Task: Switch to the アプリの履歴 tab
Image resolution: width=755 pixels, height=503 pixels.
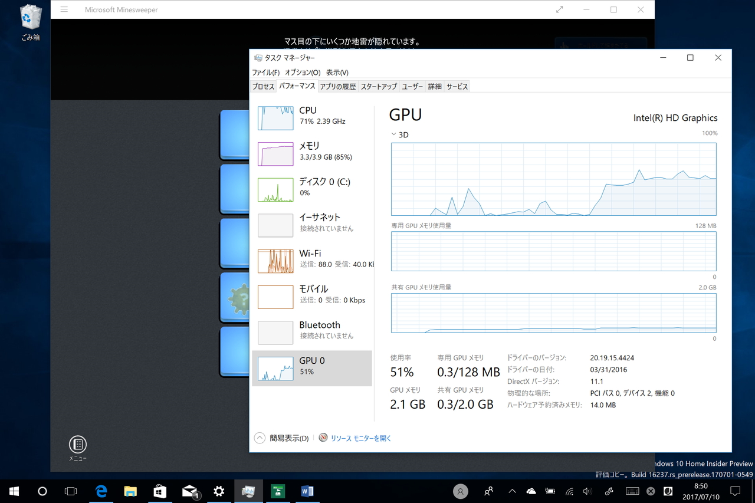Action: pyautogui.click(x=338, y=87)
